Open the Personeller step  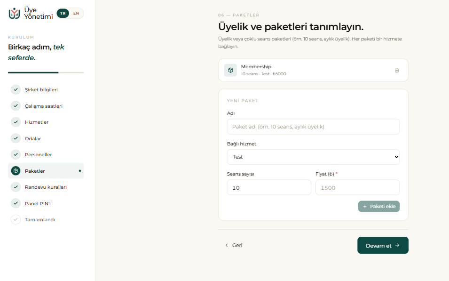click(46, 154)
